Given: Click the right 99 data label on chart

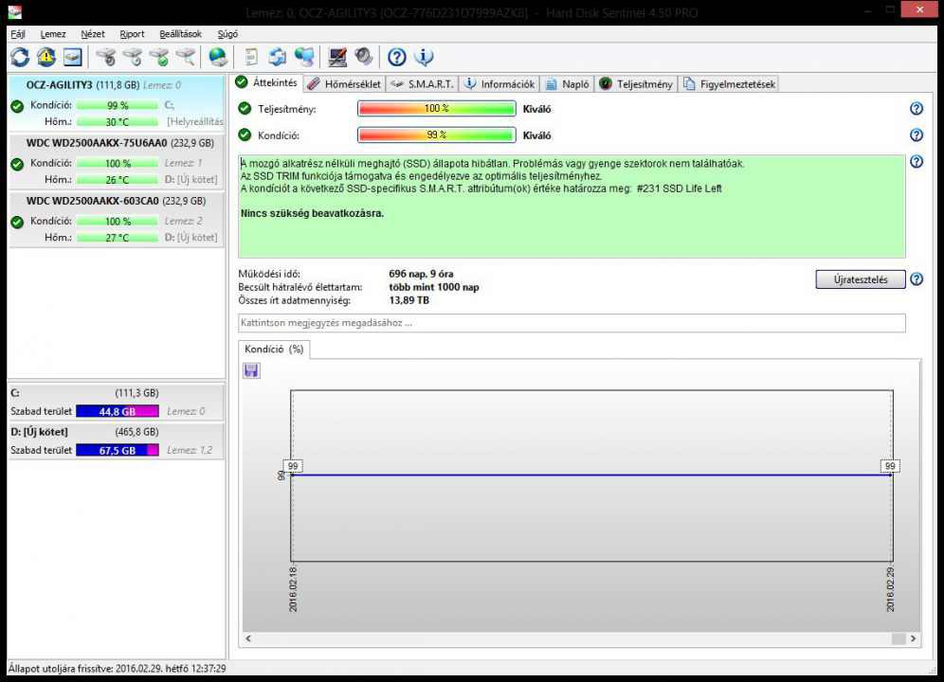Looking at the screenshot, I should coord(890,466).
